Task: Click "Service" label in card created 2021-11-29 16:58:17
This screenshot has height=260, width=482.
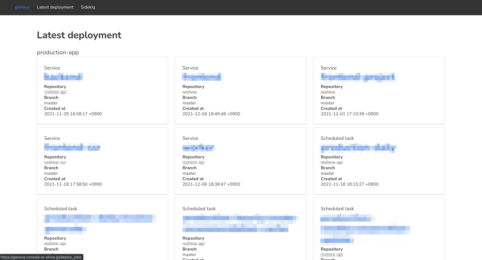Action: (x=52, y=68)
